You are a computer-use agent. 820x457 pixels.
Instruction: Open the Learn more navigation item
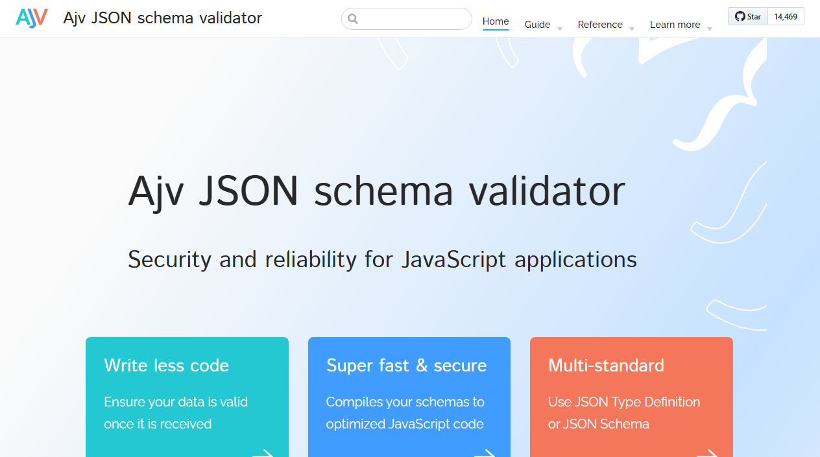pos(675,25)
